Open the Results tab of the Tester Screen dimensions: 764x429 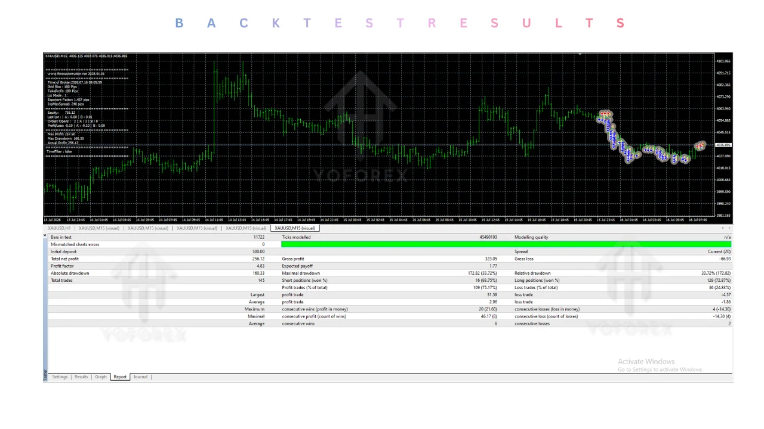pyautogui.click(x=81, y=377)
